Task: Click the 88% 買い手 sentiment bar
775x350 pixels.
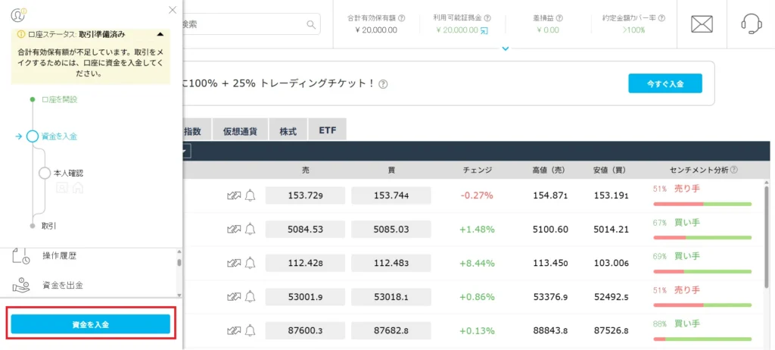Action: click(702, 339)
